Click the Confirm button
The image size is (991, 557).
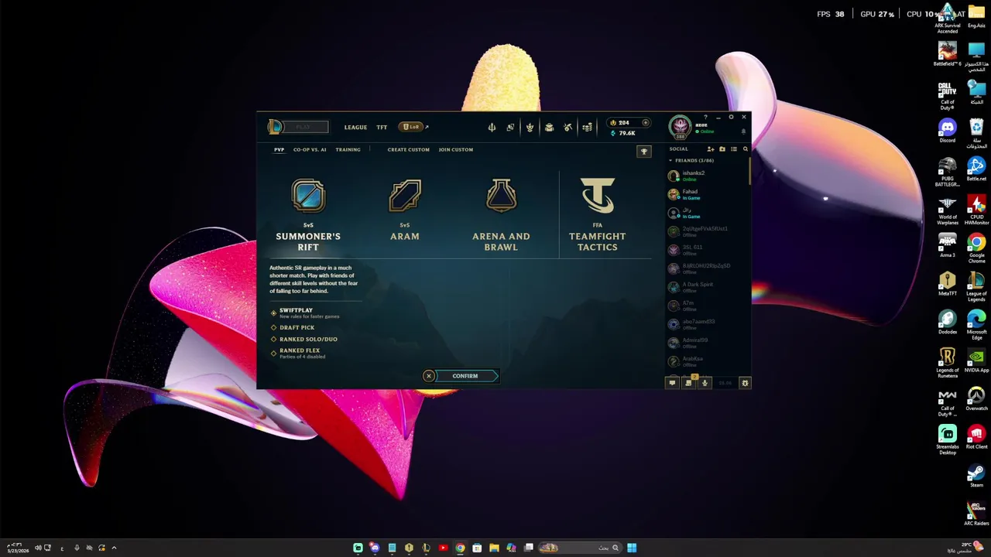pyautogui.click(x=465, y=376)
